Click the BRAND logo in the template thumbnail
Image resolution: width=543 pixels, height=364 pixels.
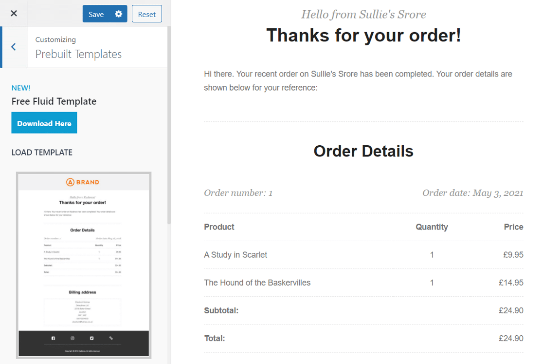tap(83, 181)
